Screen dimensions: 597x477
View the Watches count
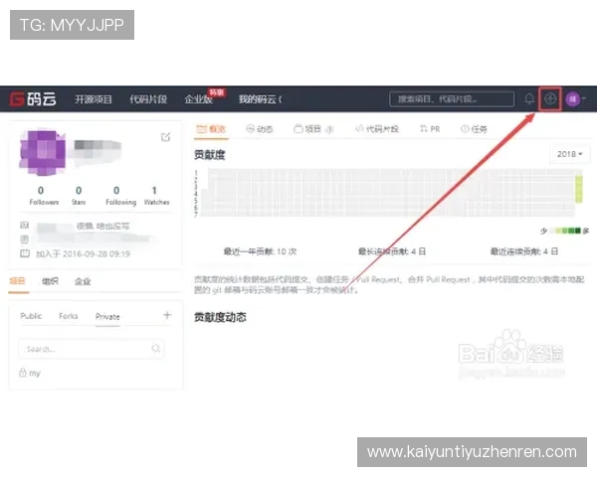coord(156,196)
